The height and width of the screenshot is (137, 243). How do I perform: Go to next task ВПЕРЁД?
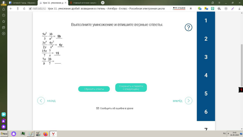coord(178,101)
